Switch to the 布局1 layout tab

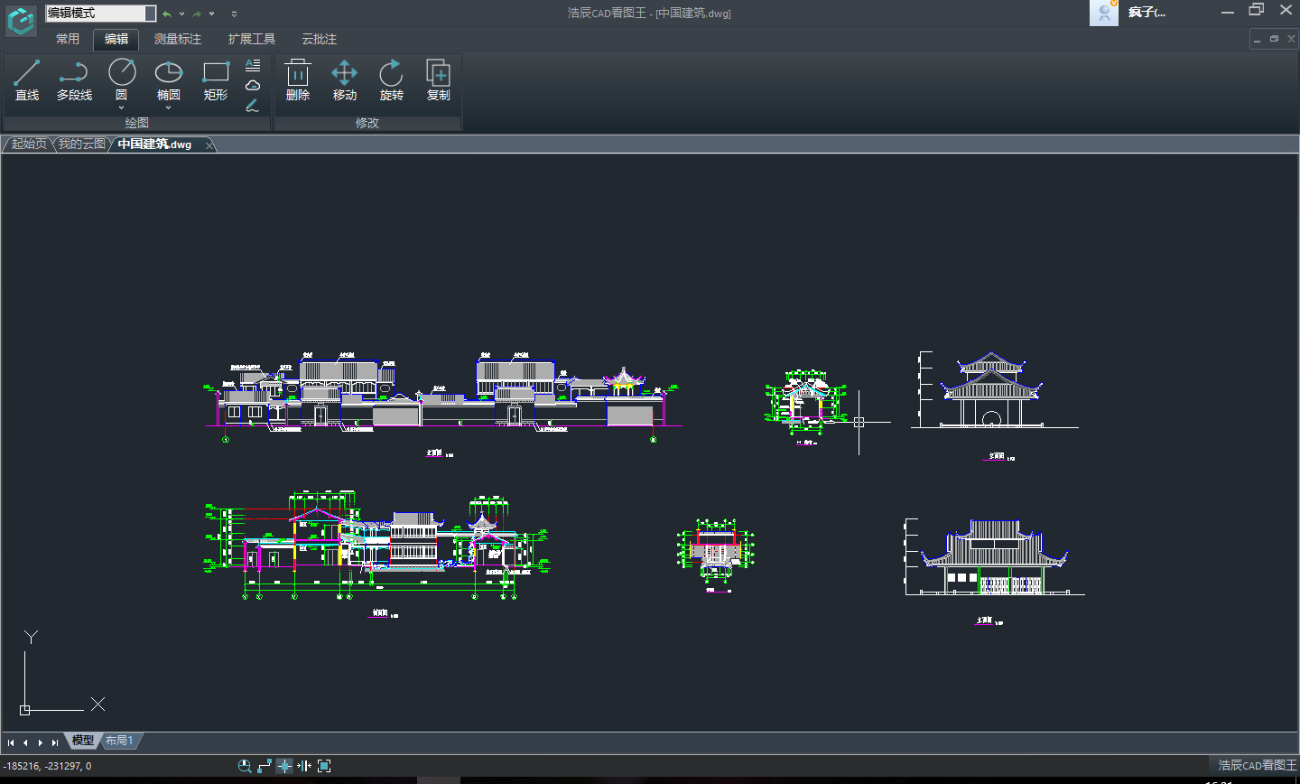tap(119, 741)
